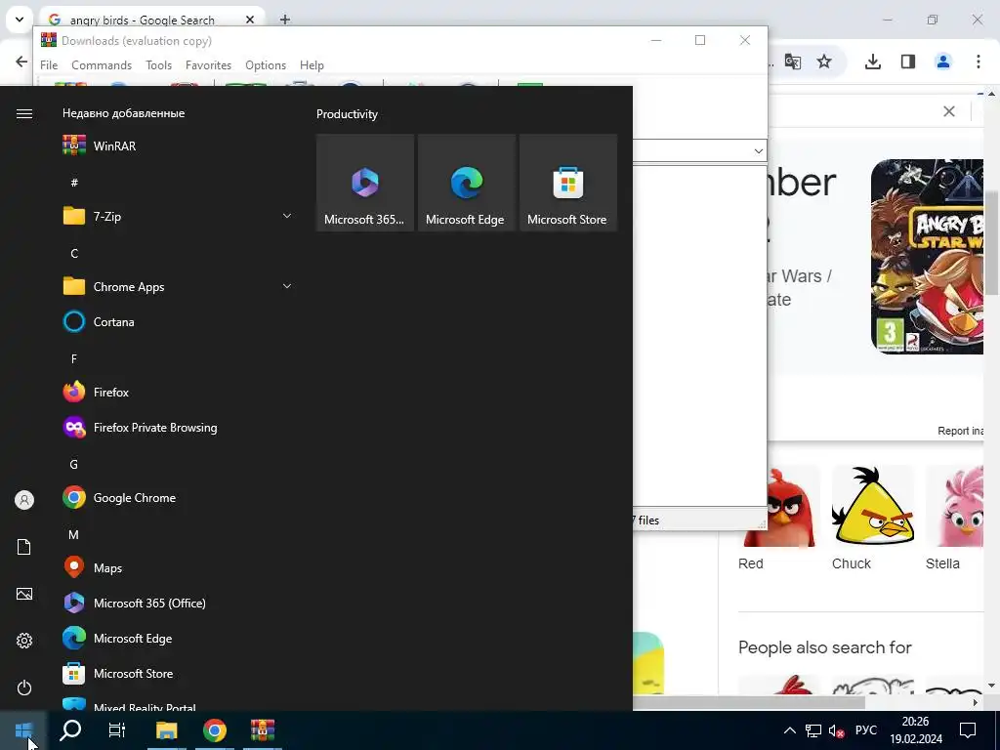The image size is (1000, 750).
Task: Click the Power icon in Start sidebar
Action: coord(24,687)
